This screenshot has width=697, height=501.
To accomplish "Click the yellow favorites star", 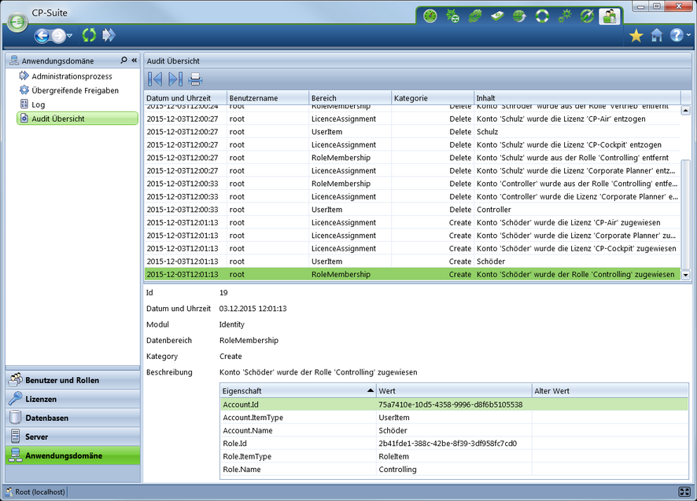I will point(636,35).
